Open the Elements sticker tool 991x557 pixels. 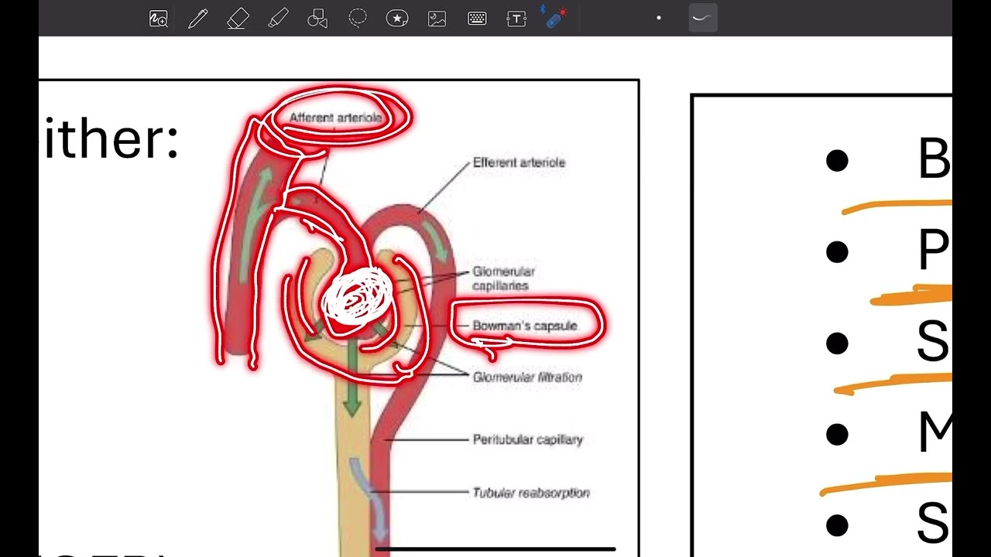(x=397, y=19)
